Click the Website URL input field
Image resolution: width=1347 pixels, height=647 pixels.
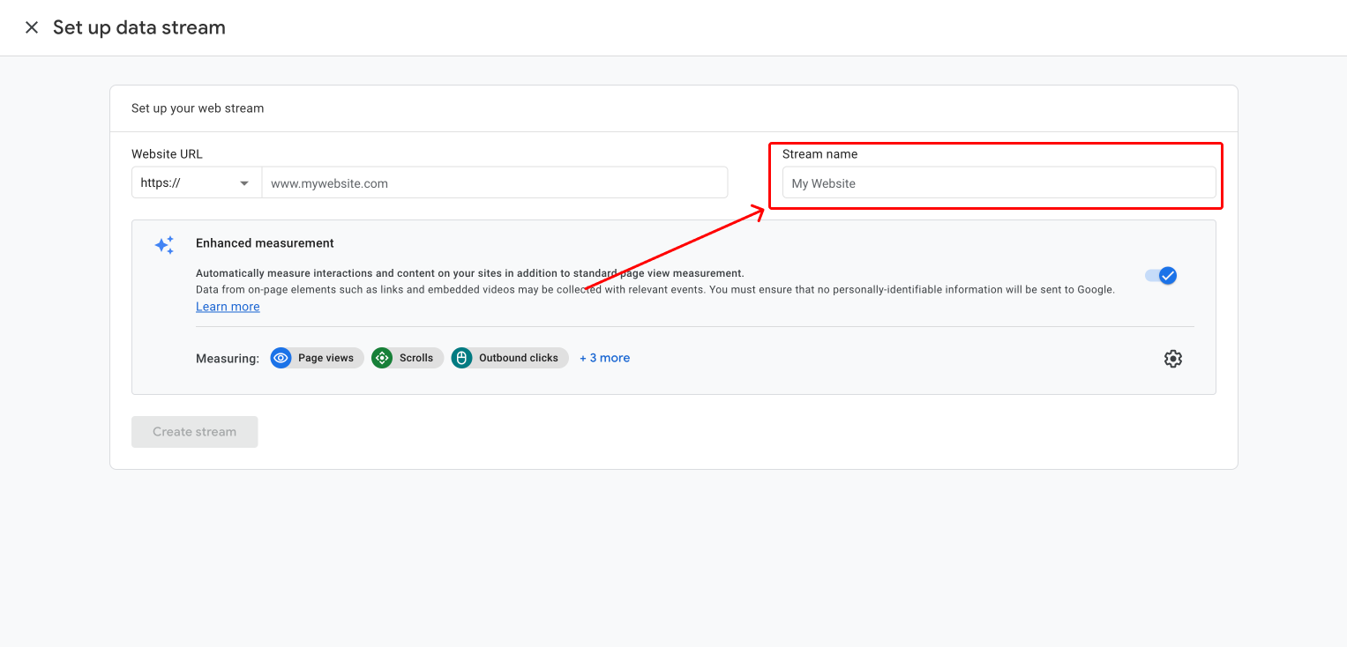[x=495, y=183]
